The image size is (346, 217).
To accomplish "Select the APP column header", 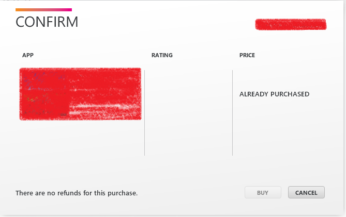I will coord(28,55).
